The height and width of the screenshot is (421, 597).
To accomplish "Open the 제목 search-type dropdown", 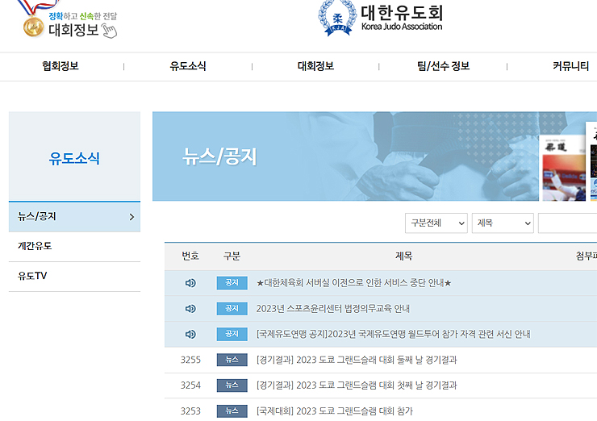I will pos(503,223).
